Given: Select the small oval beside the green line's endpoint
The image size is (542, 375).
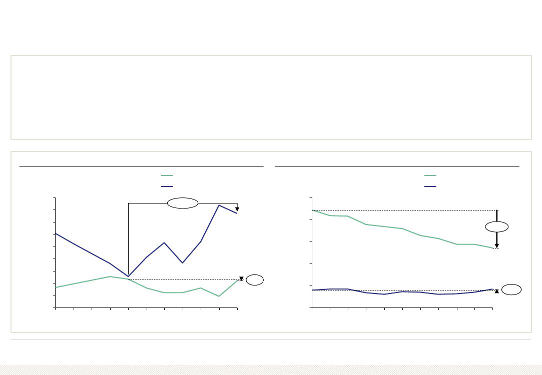Looking at the screenshot, I should 255,279.
